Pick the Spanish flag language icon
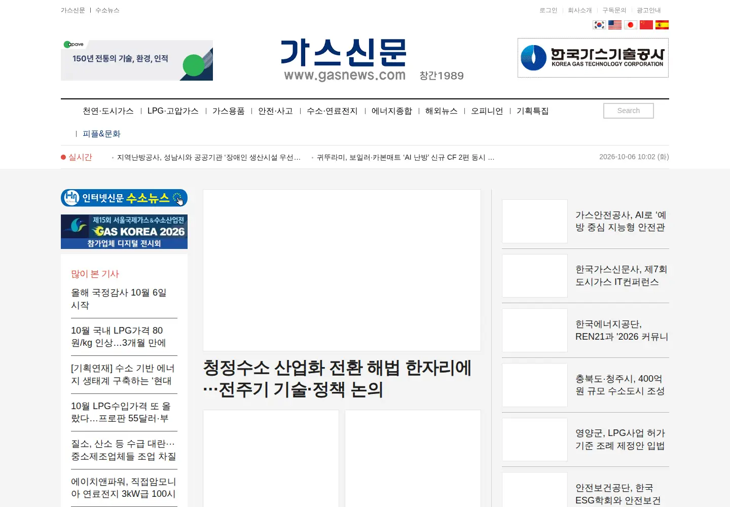The height and width of the screenshot is (507, 730). (662, 25)
